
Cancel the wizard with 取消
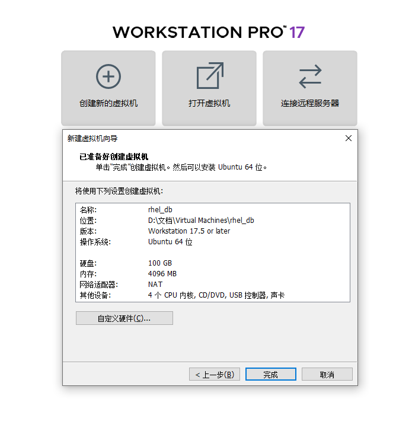pos(327,374)
